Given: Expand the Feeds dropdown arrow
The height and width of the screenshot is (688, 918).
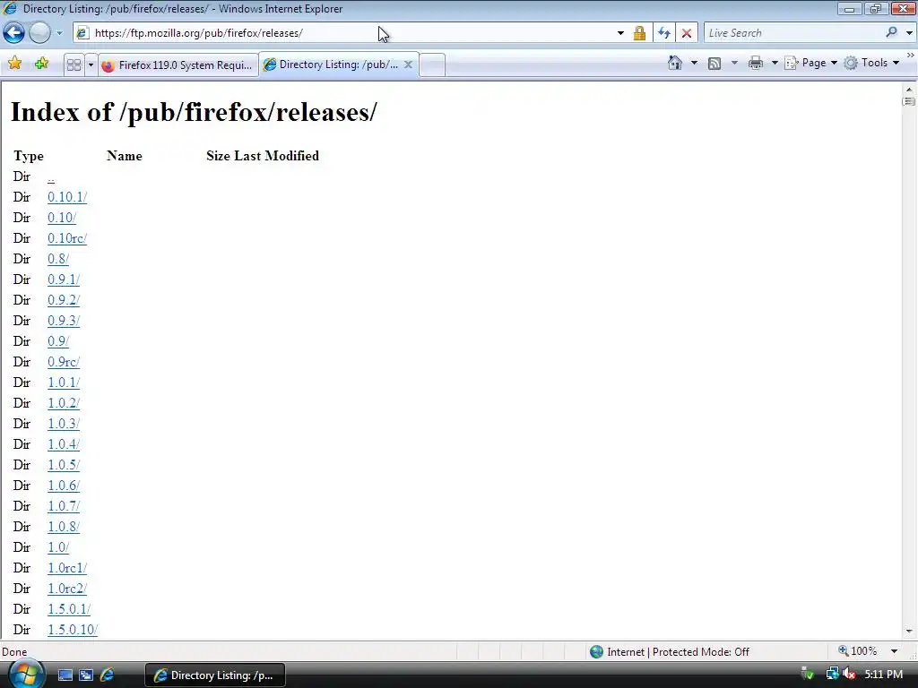Looking at the screenshot, I should (734, 63).
